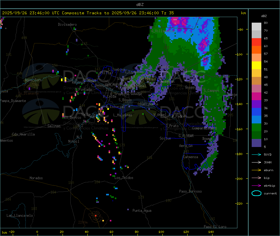Click the 'El_Desvio' map label
The height and width of the screenshot is (236, 280).
(72, 118)
